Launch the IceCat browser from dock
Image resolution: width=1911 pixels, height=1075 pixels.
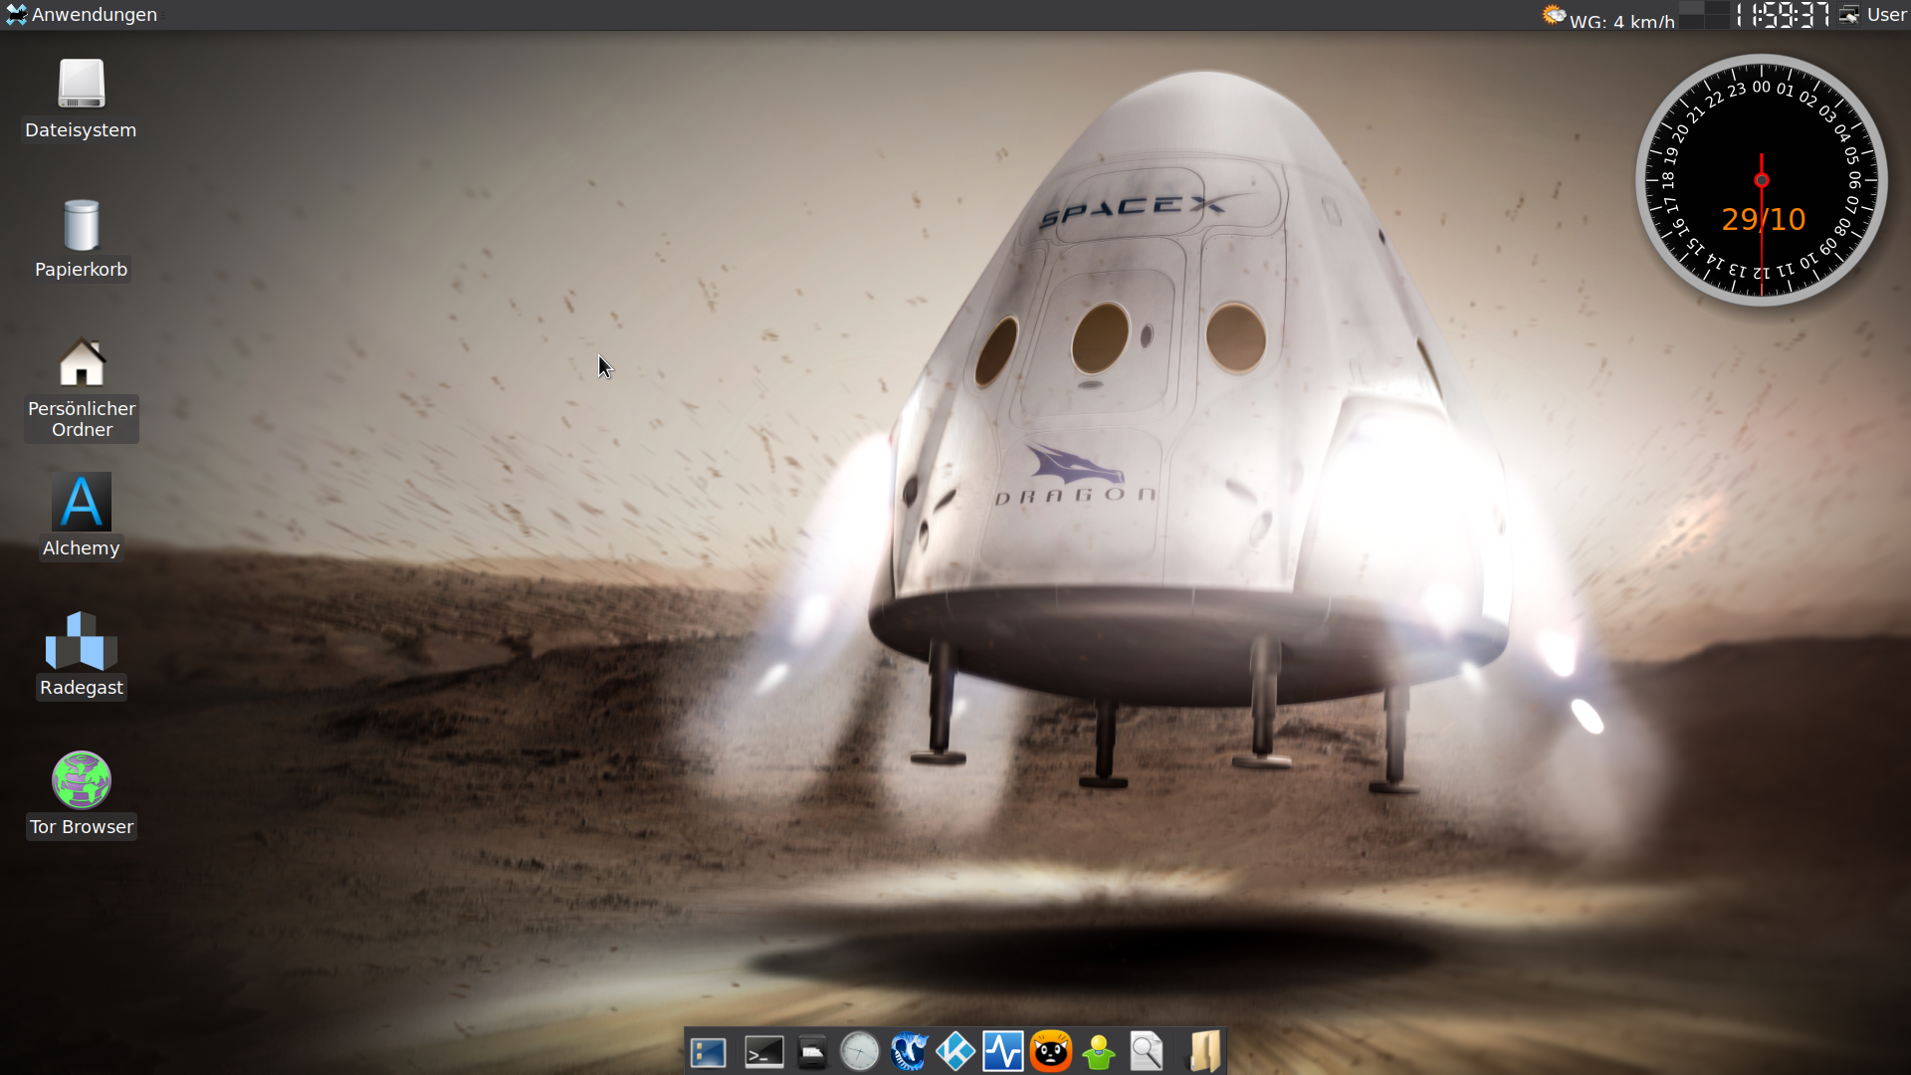tap(908, 1052)
